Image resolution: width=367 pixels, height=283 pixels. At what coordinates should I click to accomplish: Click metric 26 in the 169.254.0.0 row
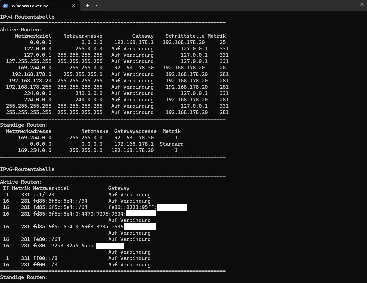tap(223, 68)
